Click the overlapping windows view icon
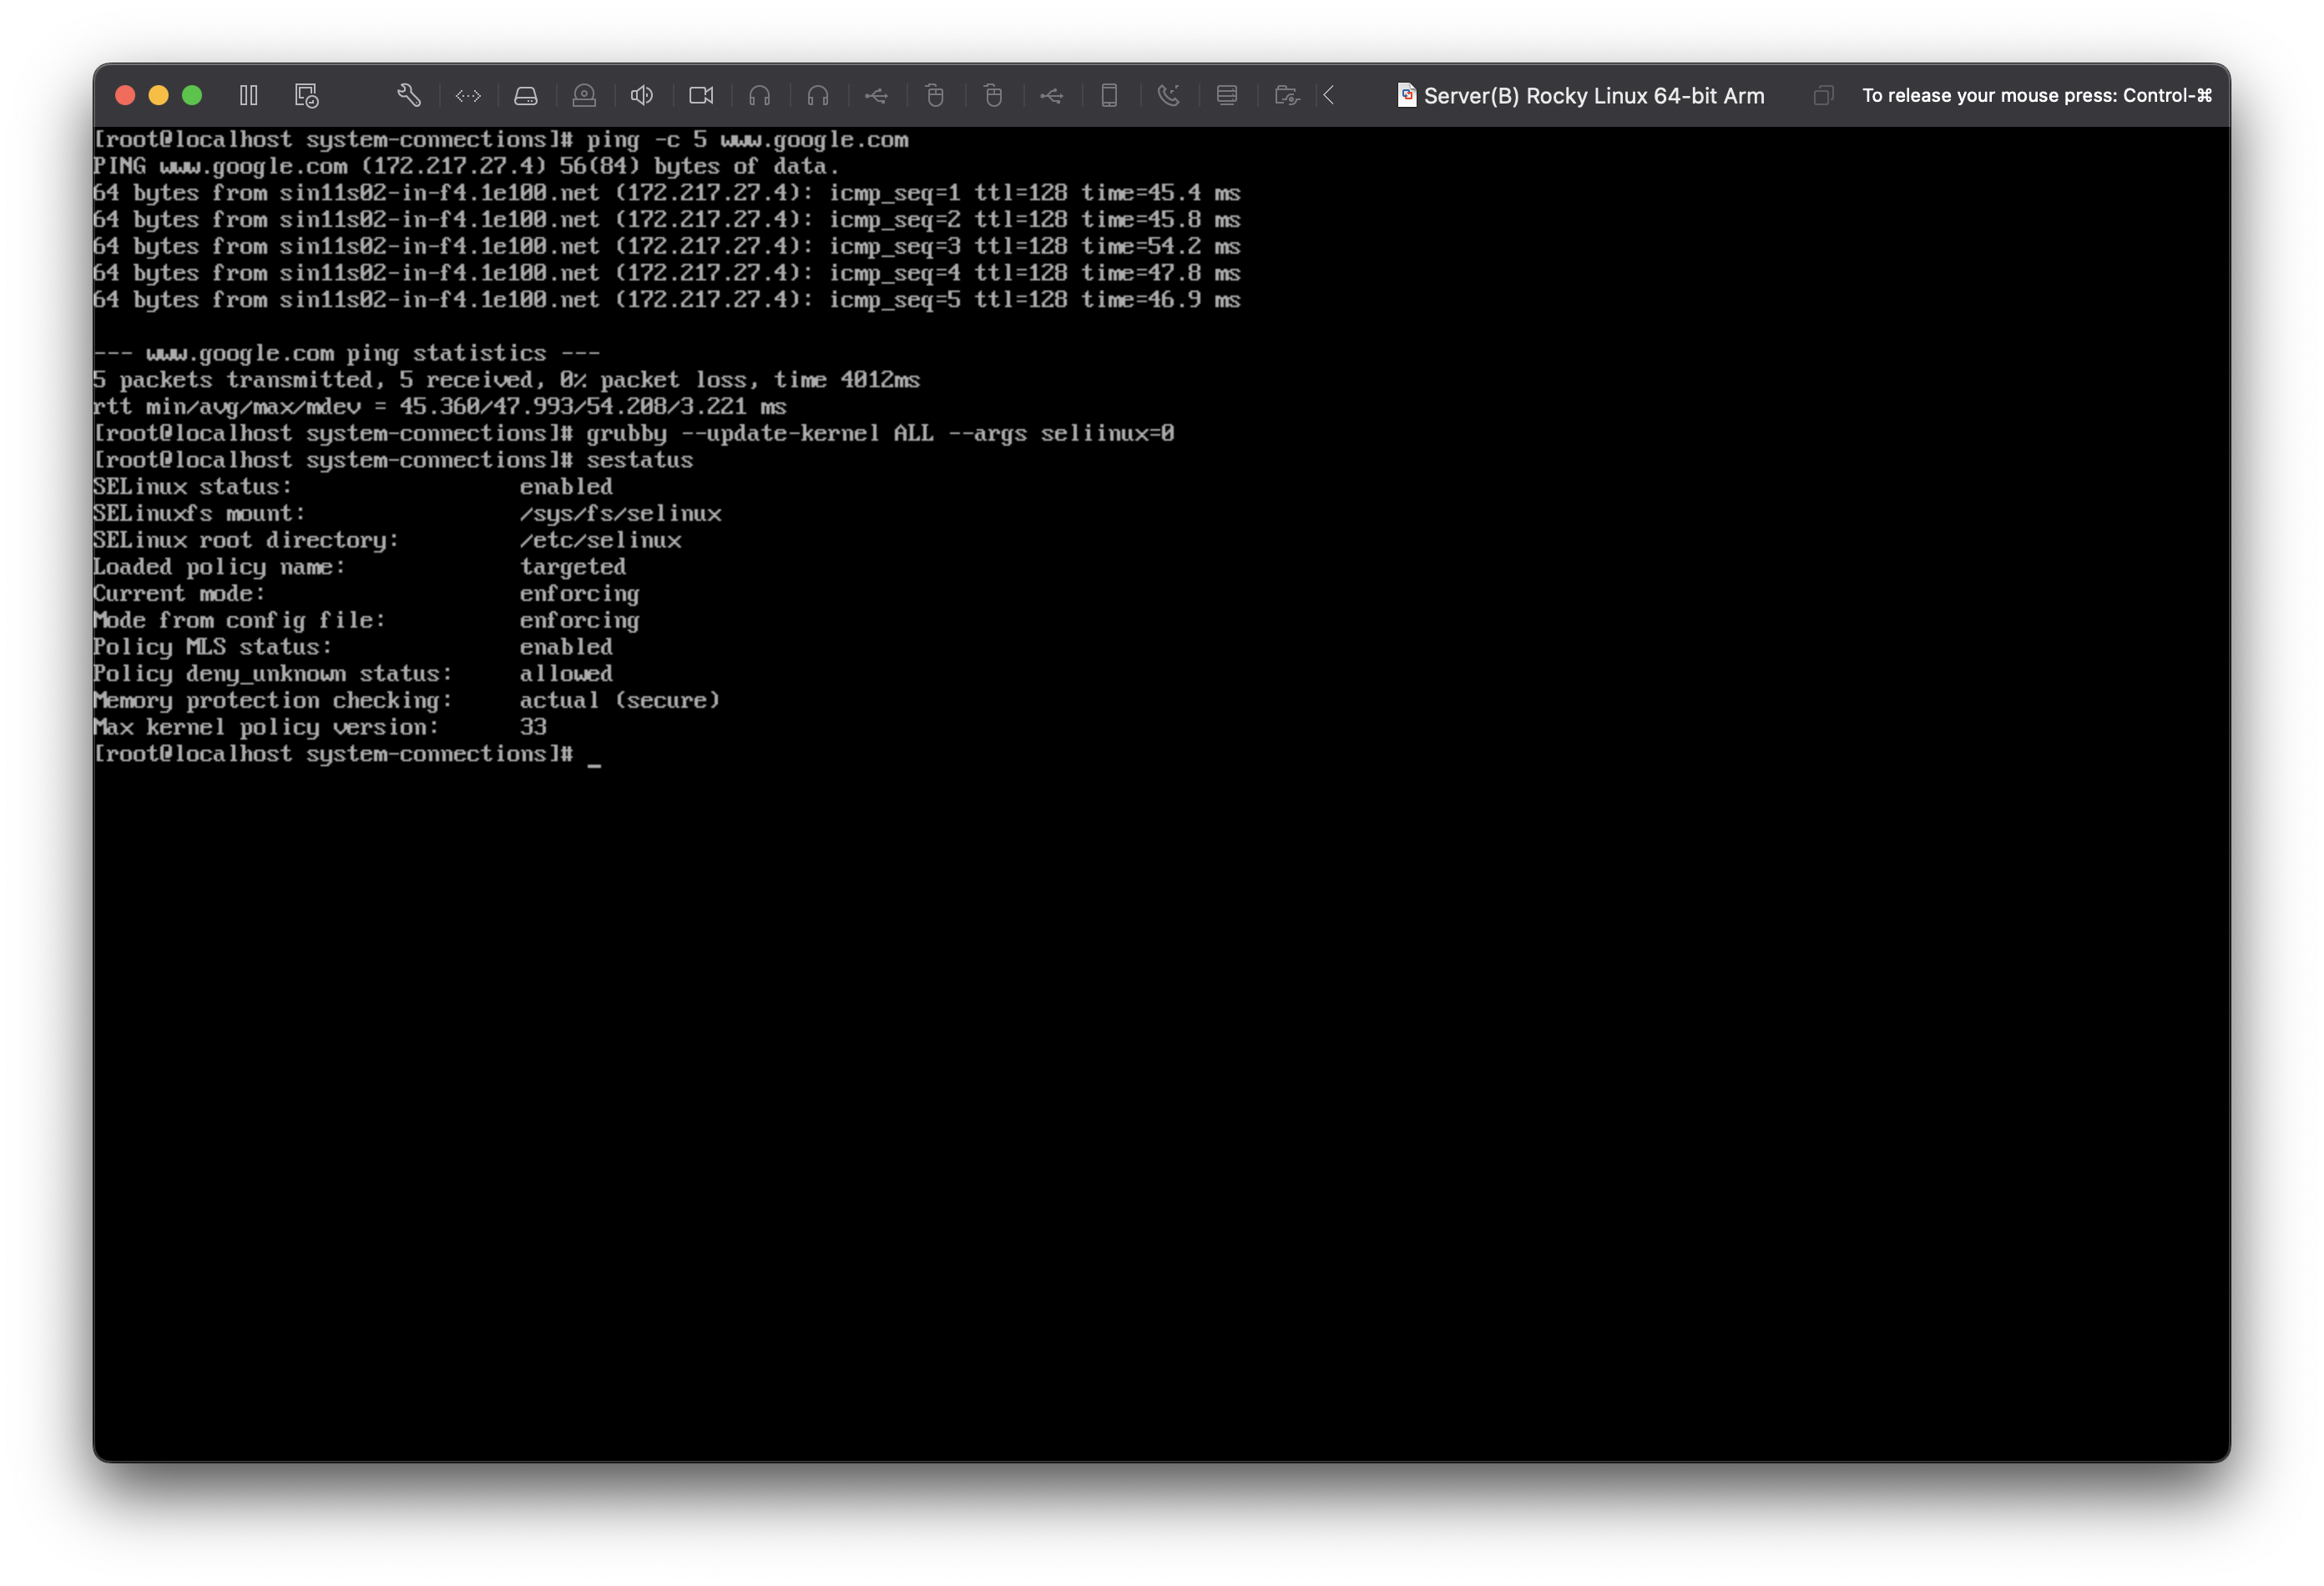This screenshot has width=2324, height=1586. (1823, 96)
